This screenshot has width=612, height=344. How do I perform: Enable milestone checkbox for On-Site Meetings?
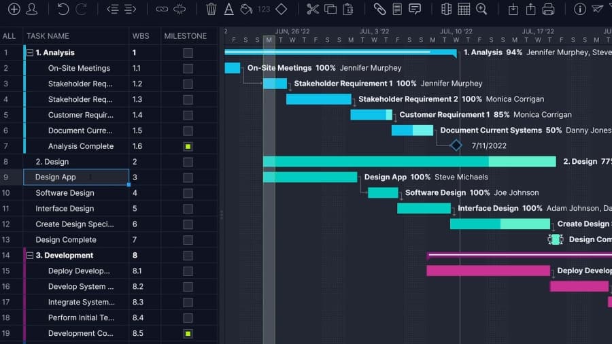point(188,68)
